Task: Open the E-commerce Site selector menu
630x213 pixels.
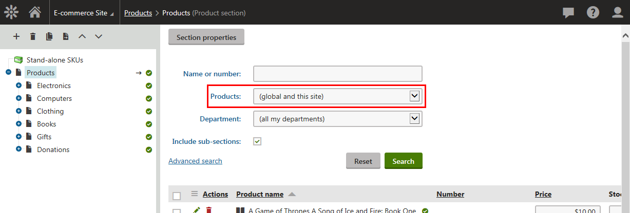Action: click(x=84, y=13)
